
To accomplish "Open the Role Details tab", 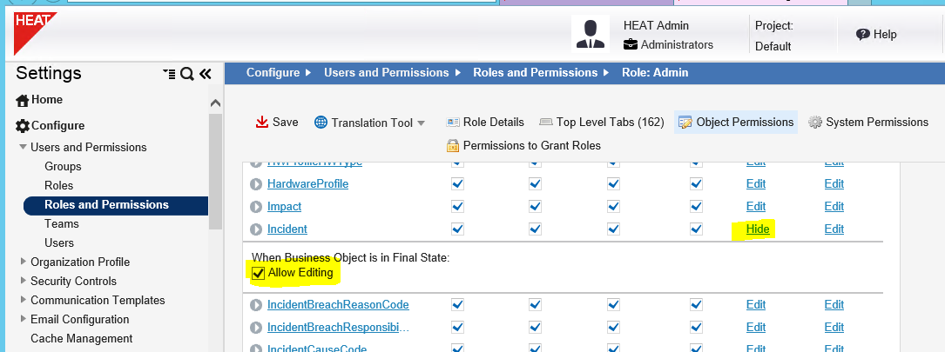I will tap(485, 123).
